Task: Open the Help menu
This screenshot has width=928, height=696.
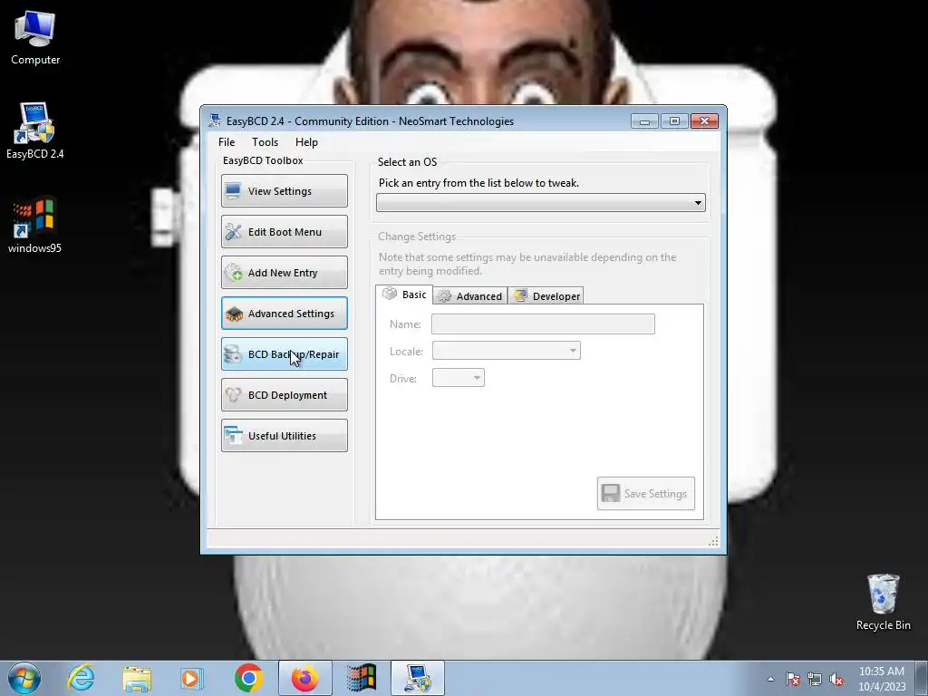Action: click(x=306, y=142)
